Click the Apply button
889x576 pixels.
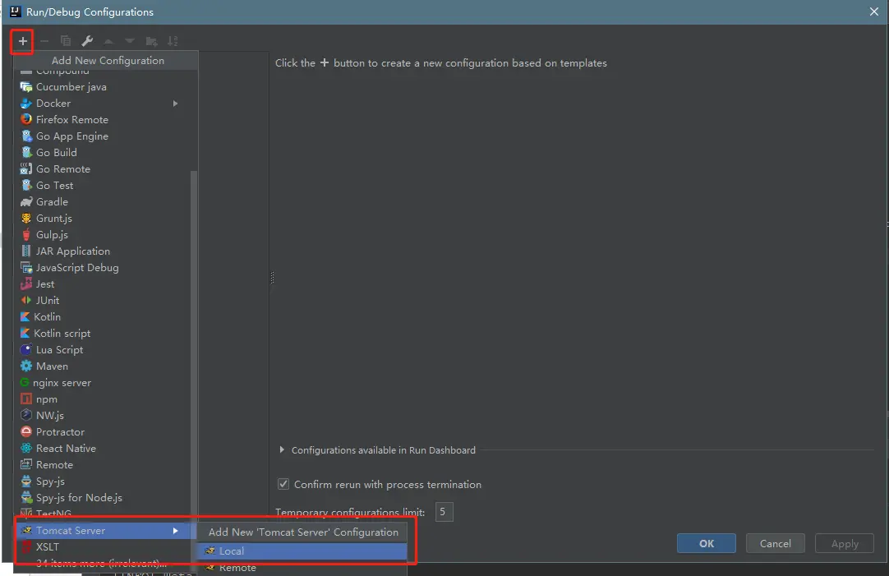click(x=845, y=543)
